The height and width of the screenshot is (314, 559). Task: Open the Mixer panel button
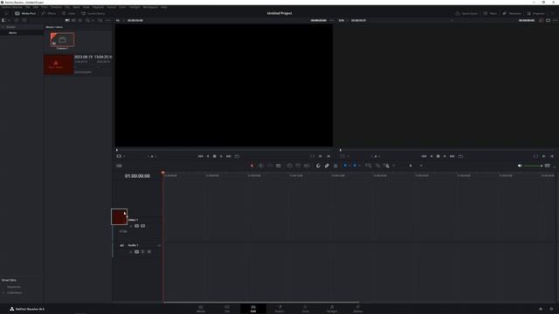pos(490,13)
